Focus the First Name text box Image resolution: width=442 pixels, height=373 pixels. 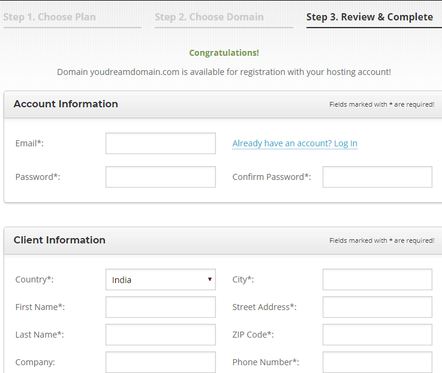[160, 307]
